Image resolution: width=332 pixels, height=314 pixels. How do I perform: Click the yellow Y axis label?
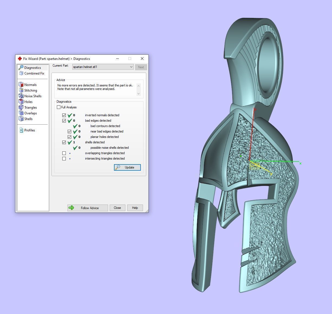click(x=271, y=174)
